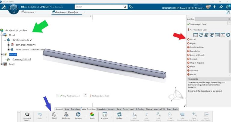Switch to the E-Cooling tab
Image resolution: width=231 pixels, height=122 pixels.
140,109
